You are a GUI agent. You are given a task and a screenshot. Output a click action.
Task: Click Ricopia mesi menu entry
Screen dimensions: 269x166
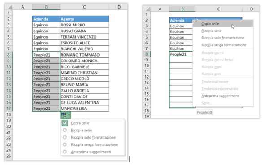223,67
